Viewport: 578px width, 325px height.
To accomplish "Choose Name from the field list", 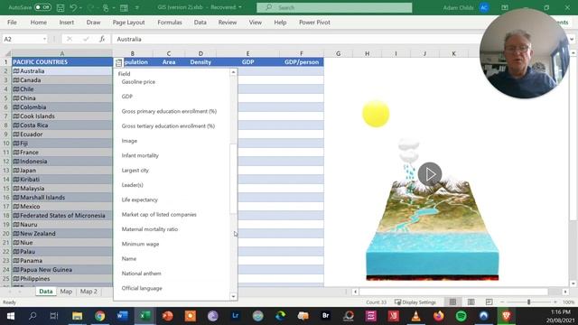I will [129, 259].
